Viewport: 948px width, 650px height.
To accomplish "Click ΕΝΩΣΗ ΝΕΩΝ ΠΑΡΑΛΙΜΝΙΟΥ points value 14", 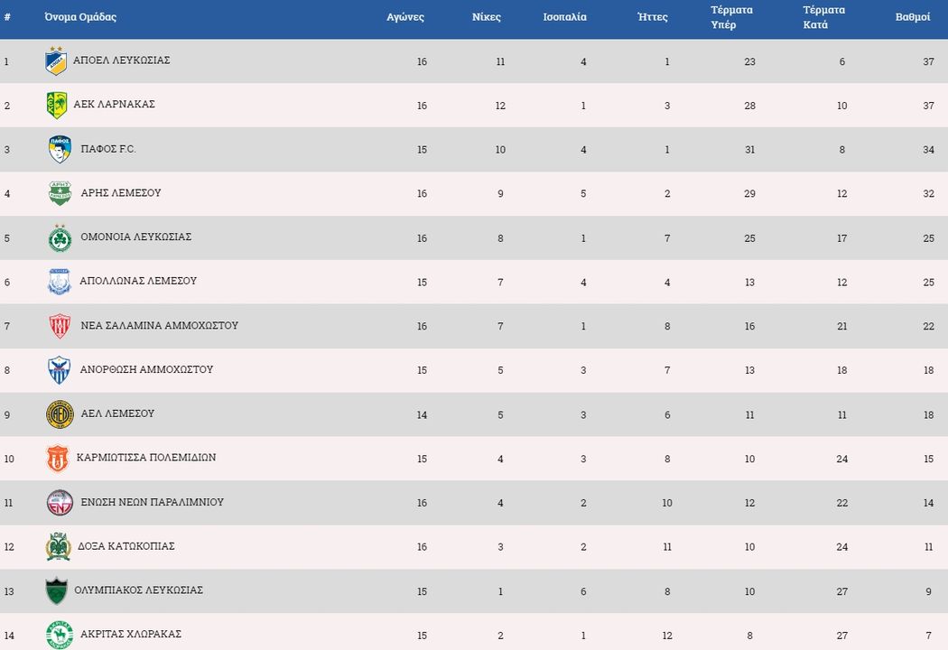I will tap(929, 503).
